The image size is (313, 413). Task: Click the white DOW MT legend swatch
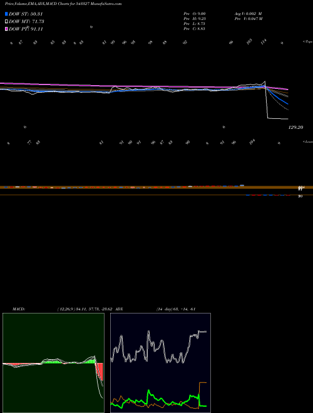click(7, 22)
